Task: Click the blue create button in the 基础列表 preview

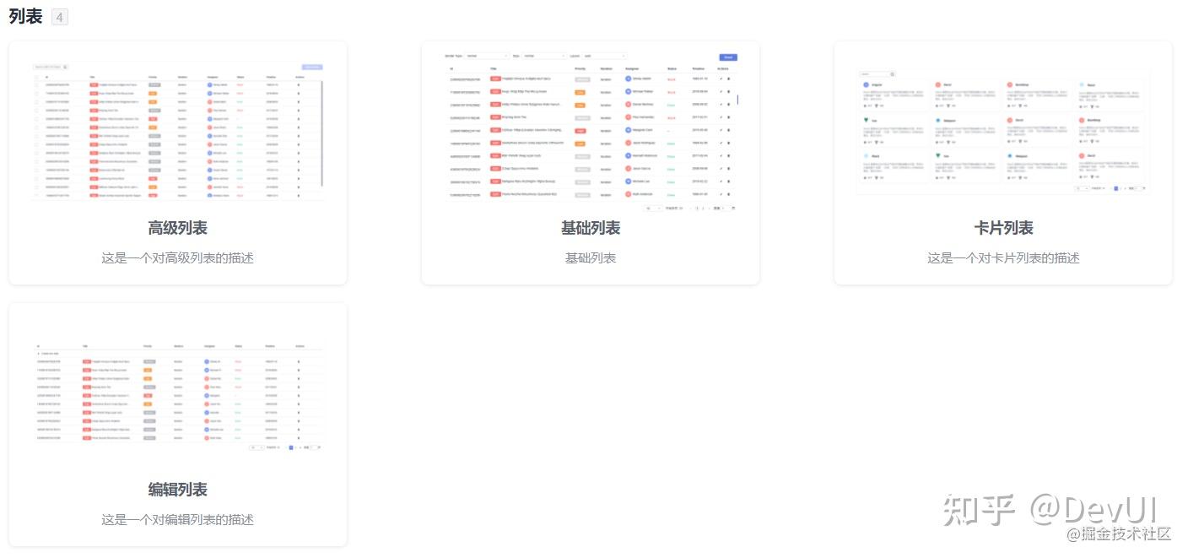Action: pos(728,57)
